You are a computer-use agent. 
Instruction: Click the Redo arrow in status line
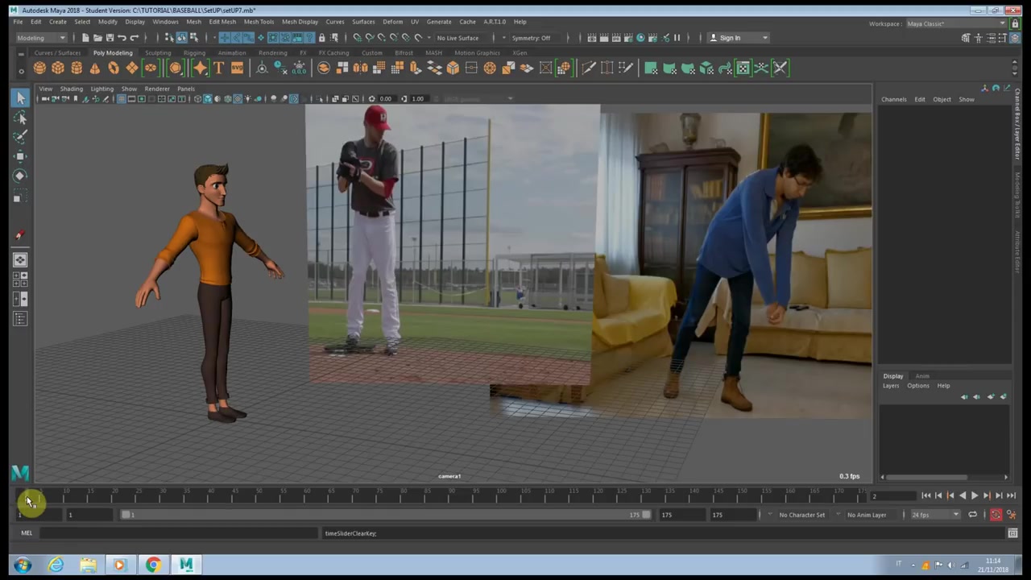(134, 38)
